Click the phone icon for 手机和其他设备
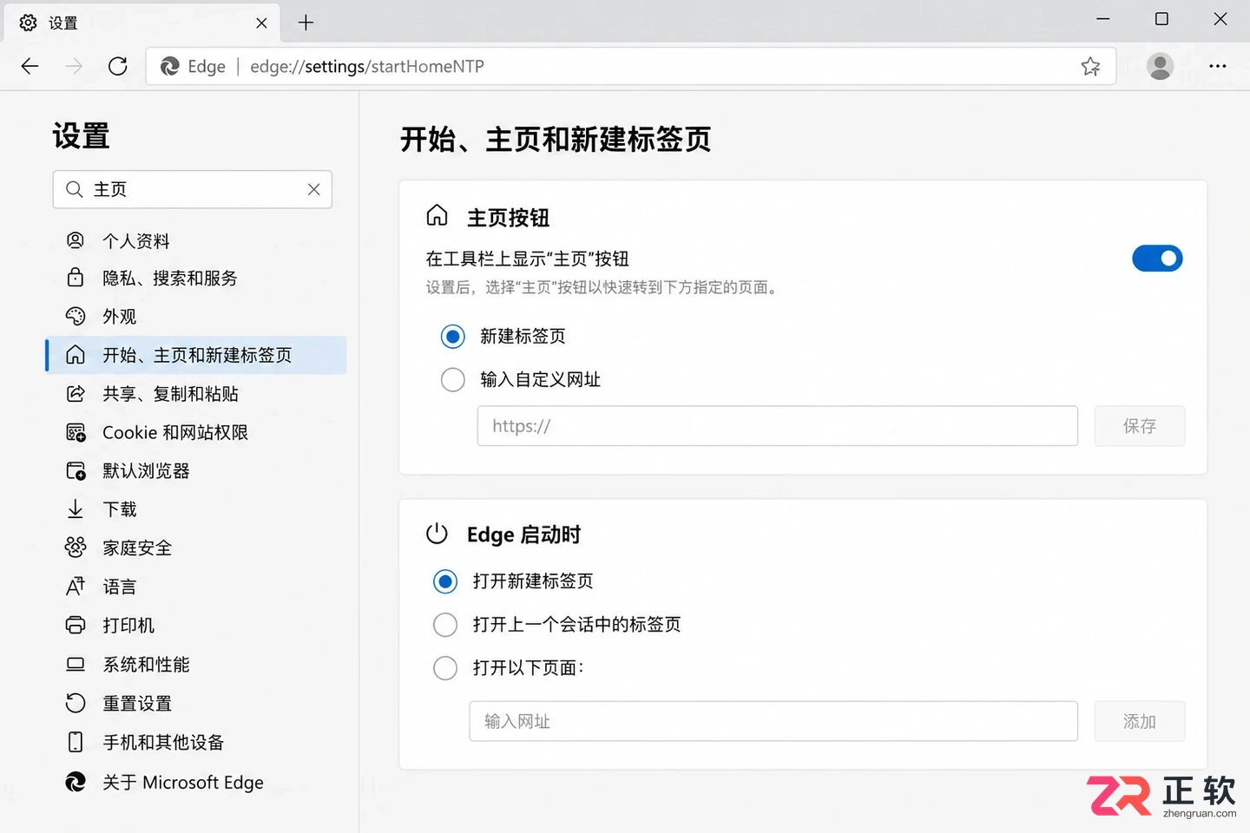Viewport: 1250px width, 833px height. tap(76, 742)
